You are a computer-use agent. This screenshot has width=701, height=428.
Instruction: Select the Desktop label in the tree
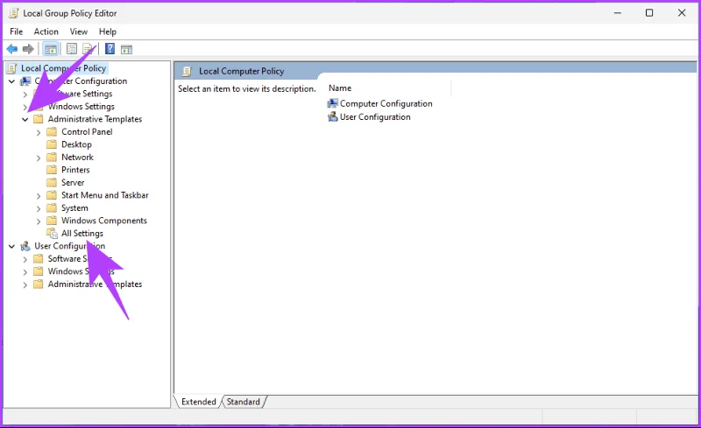point(76,144)
